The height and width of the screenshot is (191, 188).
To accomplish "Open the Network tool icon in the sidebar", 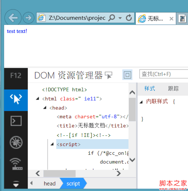I will (x=16, y=164).
